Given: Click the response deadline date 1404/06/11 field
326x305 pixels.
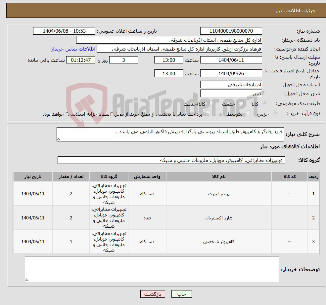Looking at the screenshot, I should tap(231, 60).
